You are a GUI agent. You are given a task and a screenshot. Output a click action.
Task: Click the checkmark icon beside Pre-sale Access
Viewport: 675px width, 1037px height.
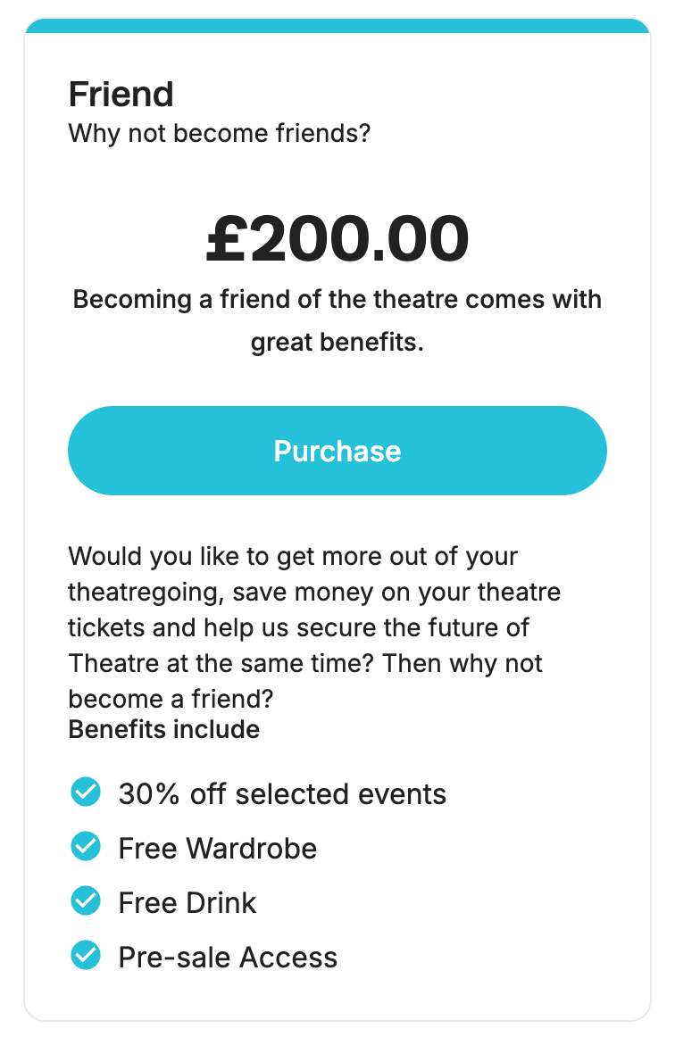point(86,955)
